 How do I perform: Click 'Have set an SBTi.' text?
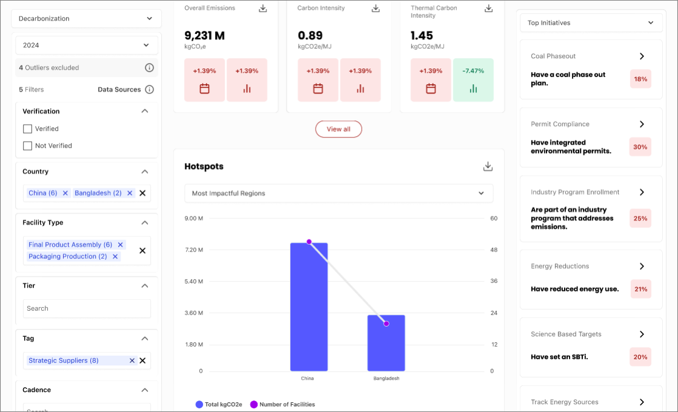559,357
